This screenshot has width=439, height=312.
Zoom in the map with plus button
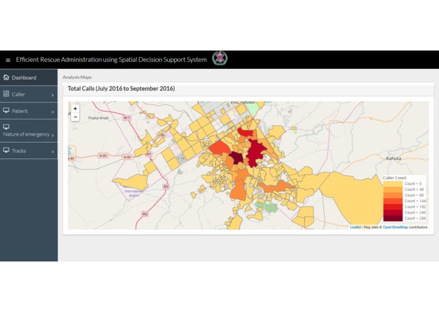coord(75,109)
